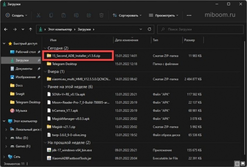The height and width of the screenshot is (167, 247).
Task: Select Загрузки in the sidebar
Action: point(21,60)
